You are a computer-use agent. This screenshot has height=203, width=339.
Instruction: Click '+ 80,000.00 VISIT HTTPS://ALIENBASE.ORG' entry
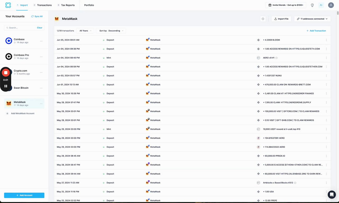pos(293,174)
